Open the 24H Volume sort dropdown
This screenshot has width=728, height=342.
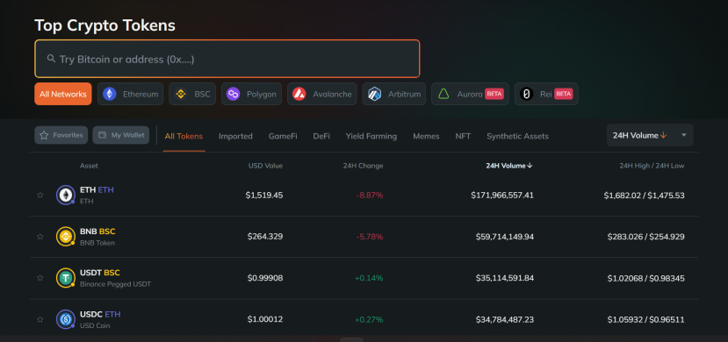point(650,135)
